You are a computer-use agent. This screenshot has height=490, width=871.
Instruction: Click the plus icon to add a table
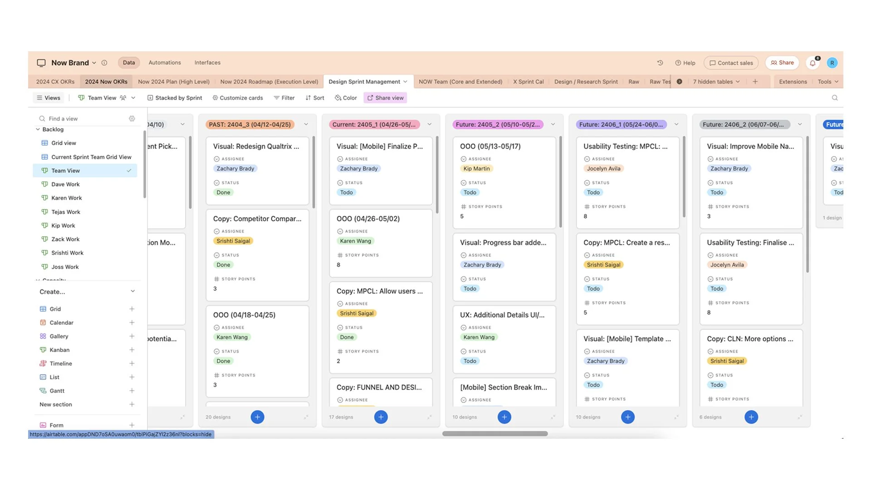pos(755,82)
